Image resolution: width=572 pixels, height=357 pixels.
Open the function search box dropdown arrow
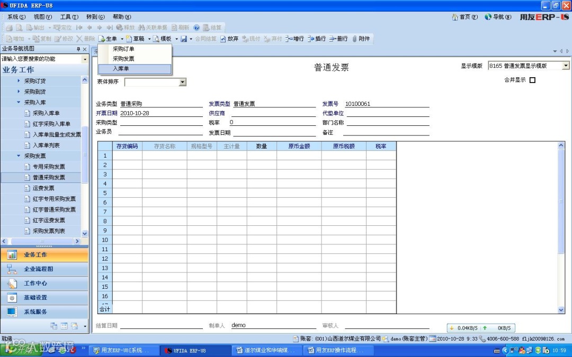coord(85,59)
